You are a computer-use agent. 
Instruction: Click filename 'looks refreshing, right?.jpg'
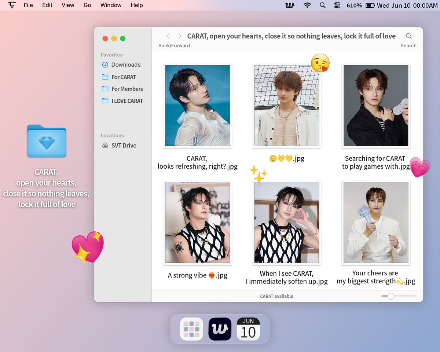[x=198, y=166]
